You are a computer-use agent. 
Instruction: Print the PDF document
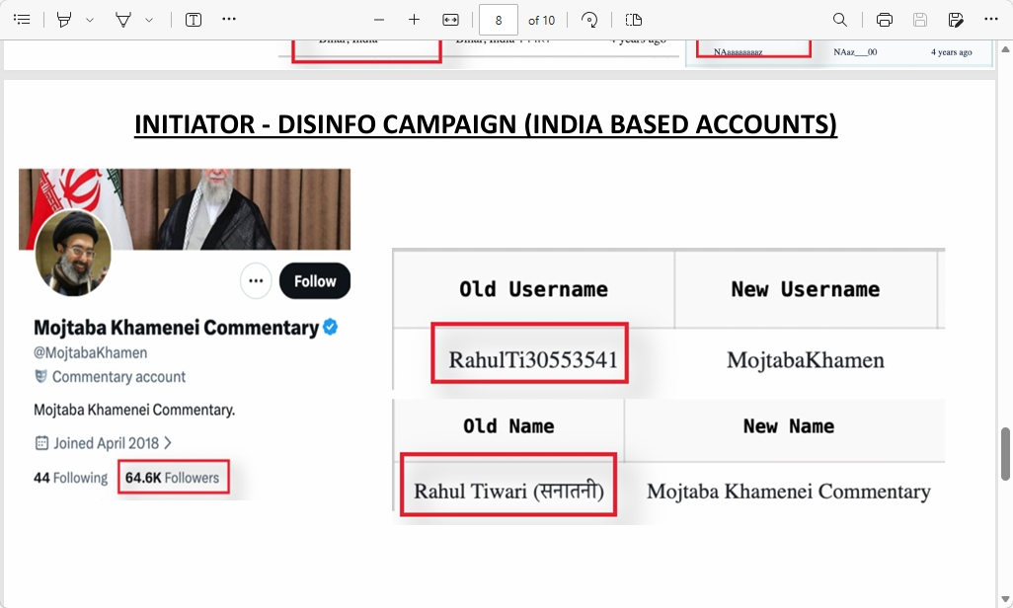[x=885, y=20]
